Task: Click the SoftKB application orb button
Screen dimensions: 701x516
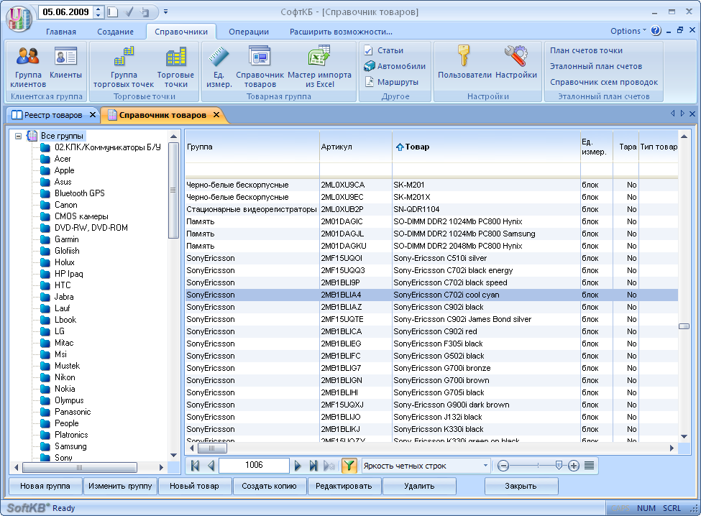Action: point(19,18)
